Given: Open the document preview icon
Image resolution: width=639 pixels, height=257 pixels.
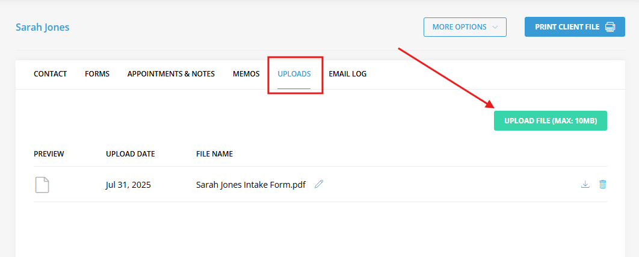Looking at the screenshot, I should pos(42,185).
